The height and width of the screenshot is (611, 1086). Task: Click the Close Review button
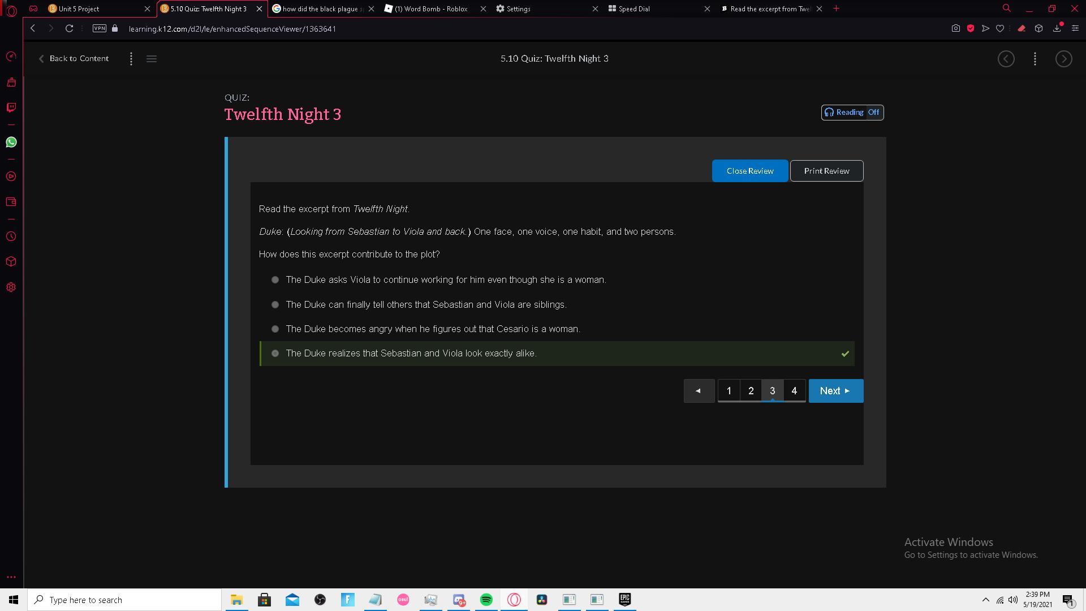749,171
